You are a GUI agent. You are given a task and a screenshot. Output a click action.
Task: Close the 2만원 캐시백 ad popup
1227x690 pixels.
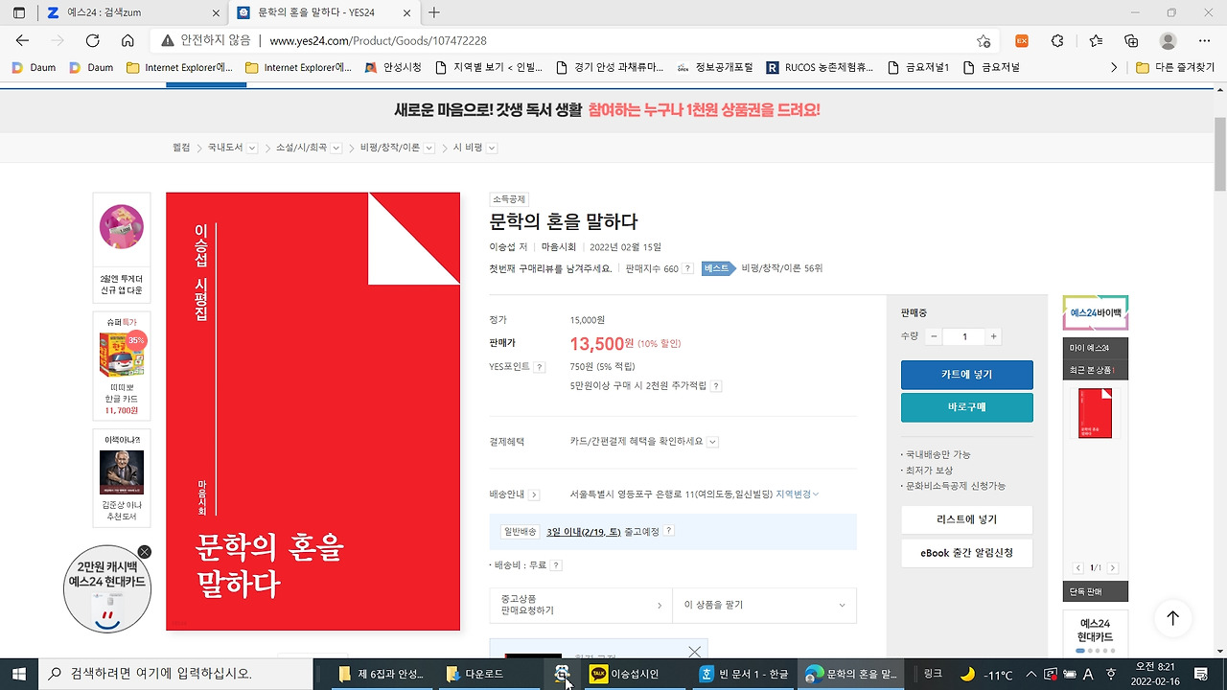coord(144,552)
